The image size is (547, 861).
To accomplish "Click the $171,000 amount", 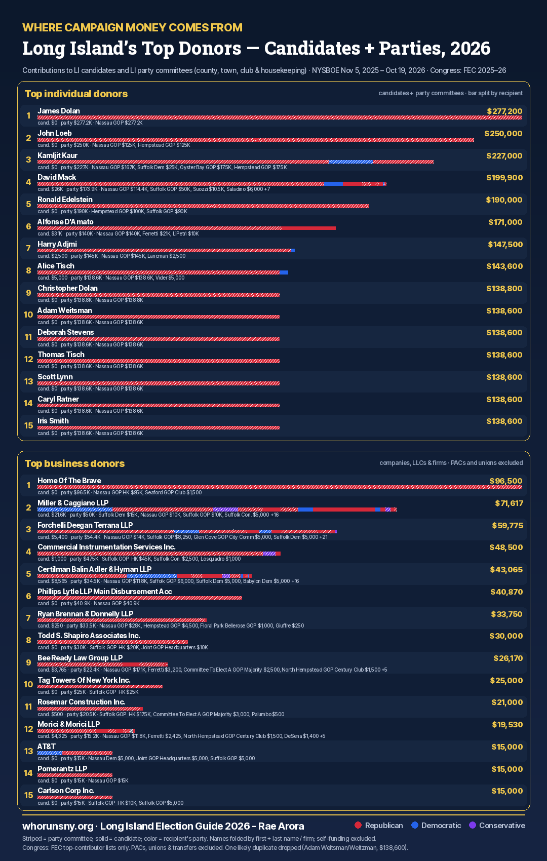I will 505,222.
